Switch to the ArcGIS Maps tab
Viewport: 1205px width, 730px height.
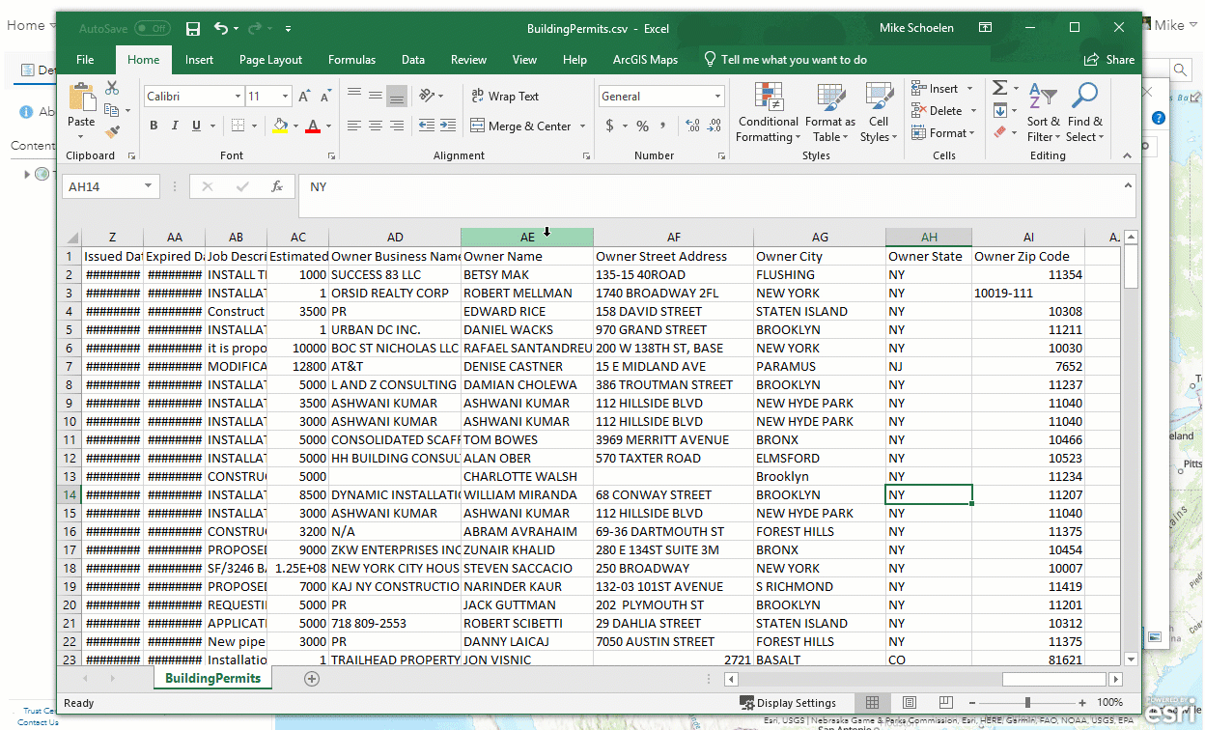pyautogui.click(x=645, y=60)
